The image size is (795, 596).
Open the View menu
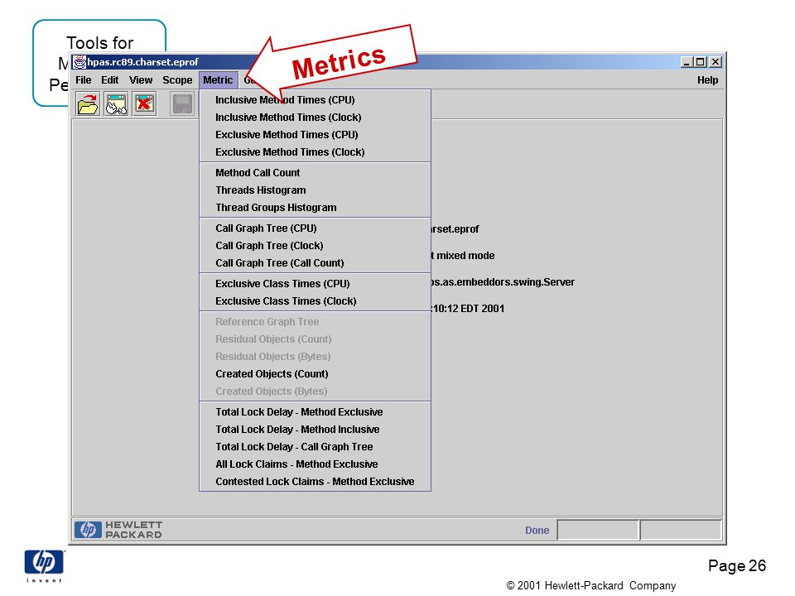pos(141,80)
